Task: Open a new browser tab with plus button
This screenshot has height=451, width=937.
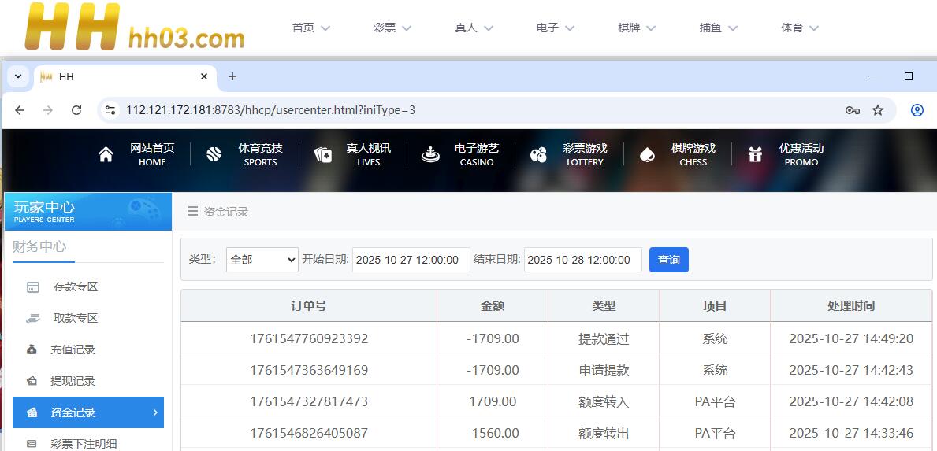Action: (x=232, y=76)
